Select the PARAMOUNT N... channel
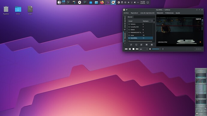Image resolution: width=207 pixels, height=116 pixels. tap(140, 32)
